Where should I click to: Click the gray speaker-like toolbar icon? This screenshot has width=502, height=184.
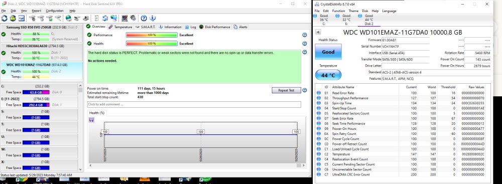point(133,18)
